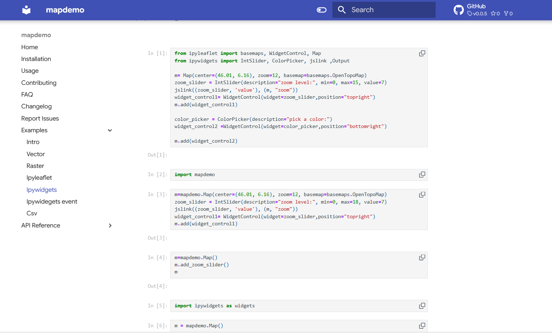Collapse the Examples section chevron
This screenshot has width=552, height=333.
pos(110,130)
